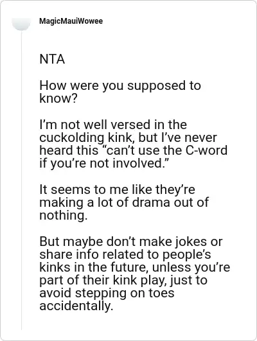Click the line starting "I'm not well versed"
Image resolution: width=257 pixels, height=341 pixels.
113,125
